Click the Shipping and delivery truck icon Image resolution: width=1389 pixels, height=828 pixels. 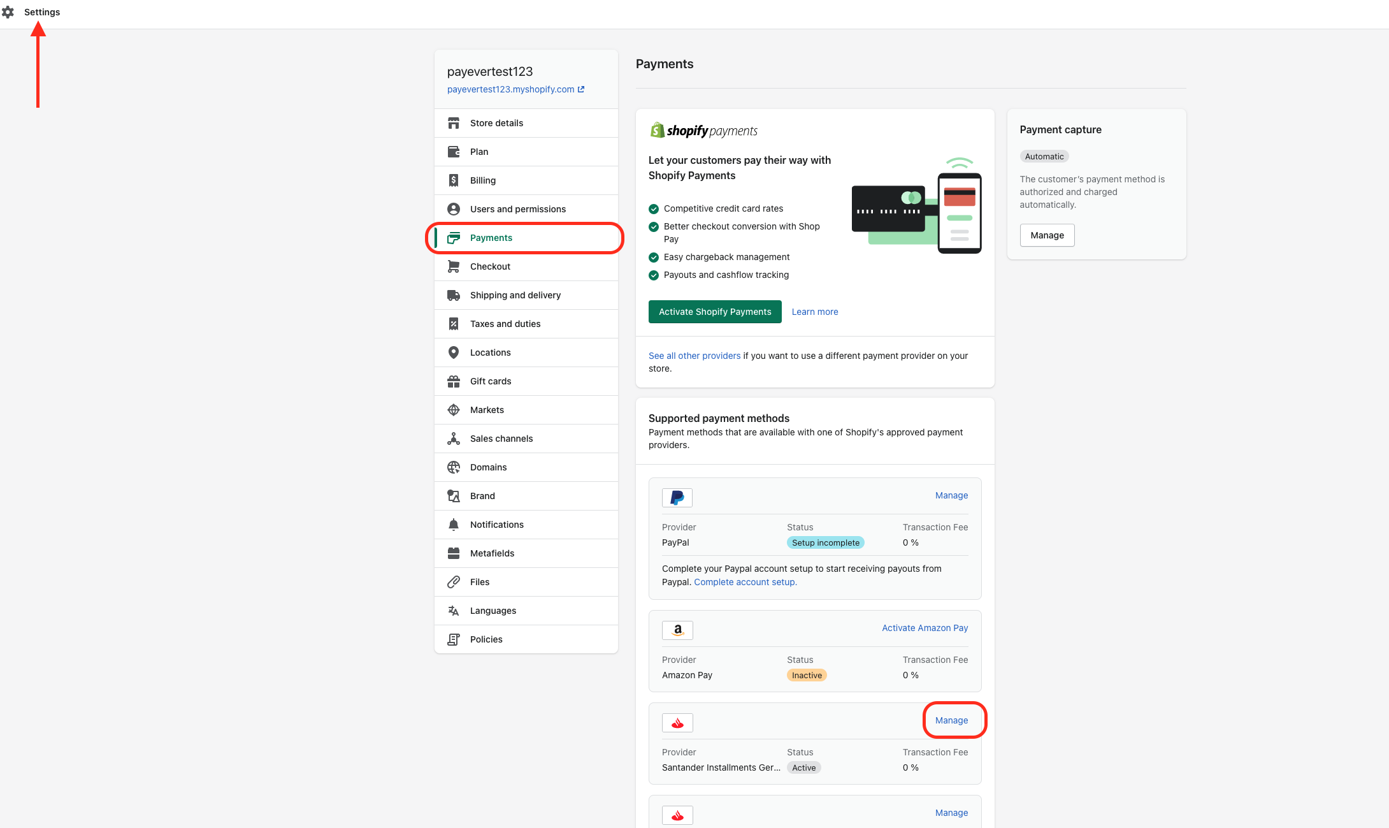pos(454,295)
